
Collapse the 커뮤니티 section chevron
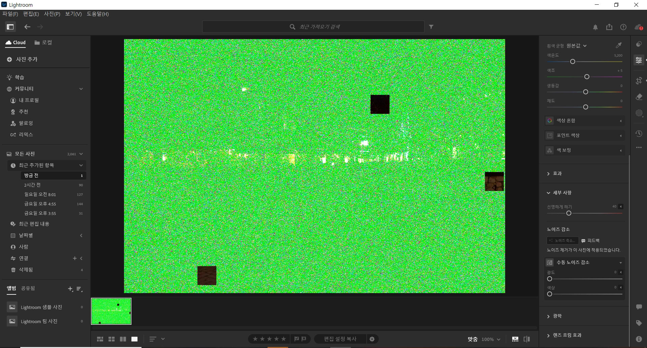81,89
